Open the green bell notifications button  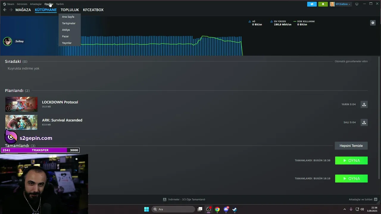tap(323, 4)
